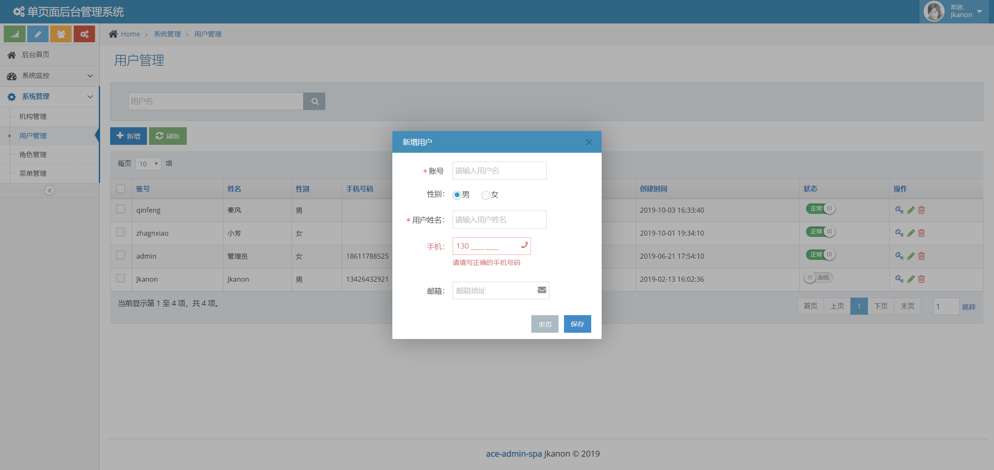
Task: Click the 重置 button in dialog
Action: 544,324
